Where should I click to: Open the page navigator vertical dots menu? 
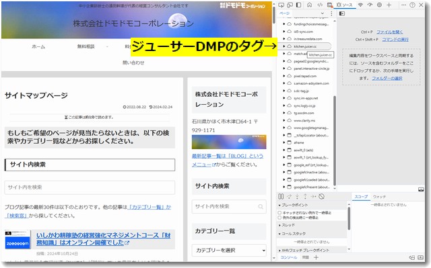tap(331, 13)
